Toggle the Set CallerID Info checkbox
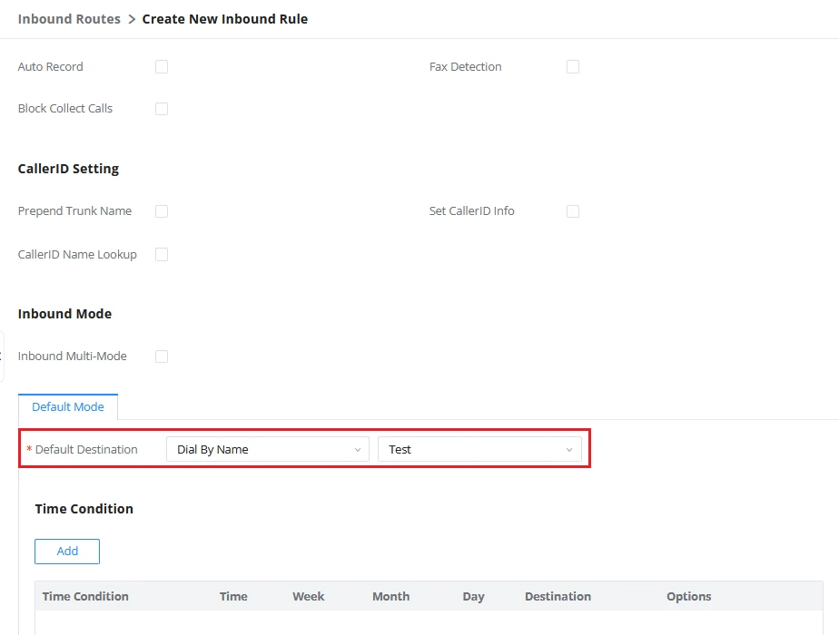 click(x=573, y=211)
